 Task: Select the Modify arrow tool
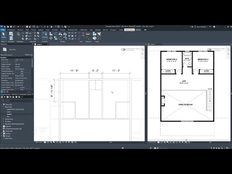pyautogui.click(x=4, y=35)
